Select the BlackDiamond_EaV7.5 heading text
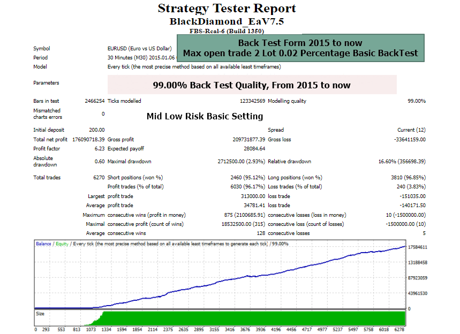The image size is (460, 334). (227, 21)
